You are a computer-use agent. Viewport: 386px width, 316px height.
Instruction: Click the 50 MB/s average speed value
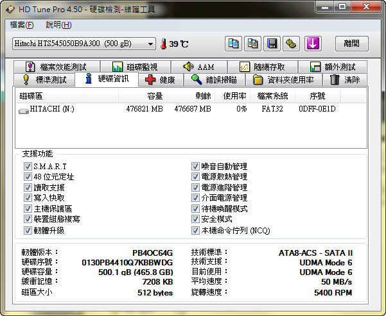(337, 282)
